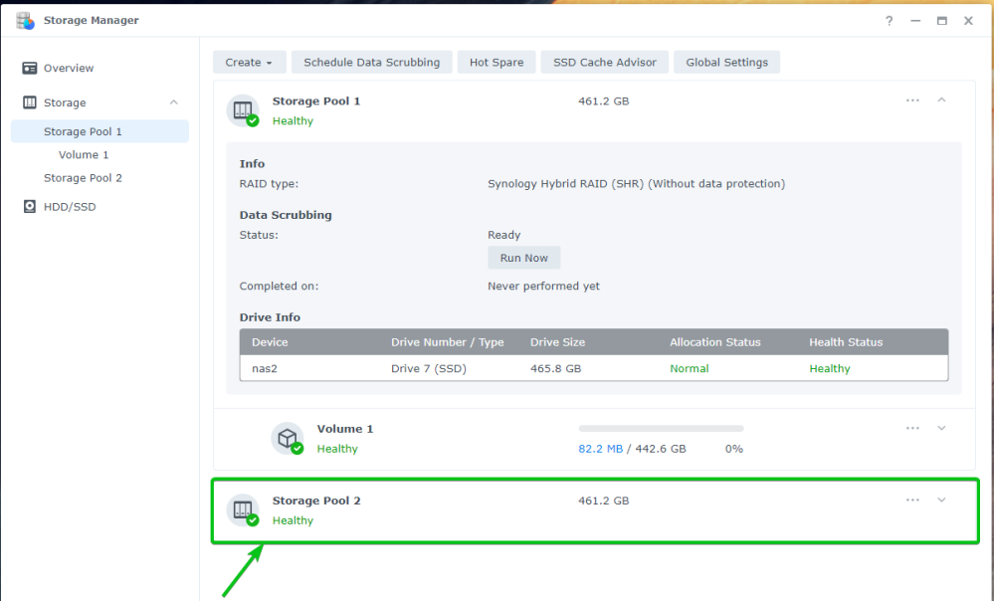Click the Volume 1 cube icon

pyautogui.click(x=288, y=438)
